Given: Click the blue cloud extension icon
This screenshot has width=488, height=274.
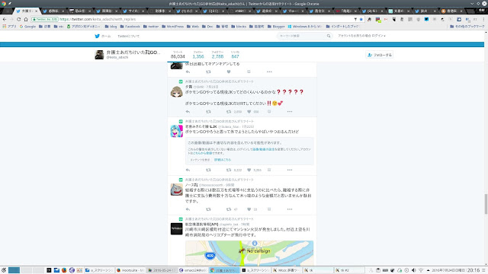Looking at the screenshot, I should point(459,19).
